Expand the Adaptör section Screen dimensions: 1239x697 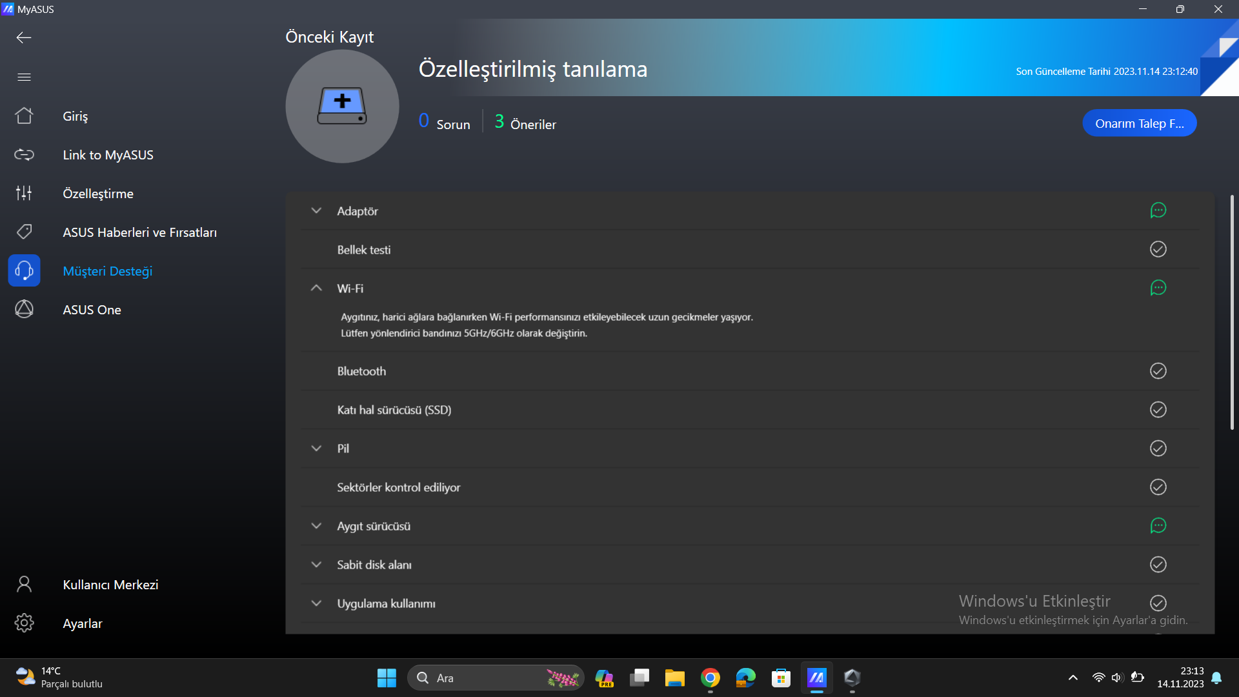pyautogui.click(x=316, y=211)
